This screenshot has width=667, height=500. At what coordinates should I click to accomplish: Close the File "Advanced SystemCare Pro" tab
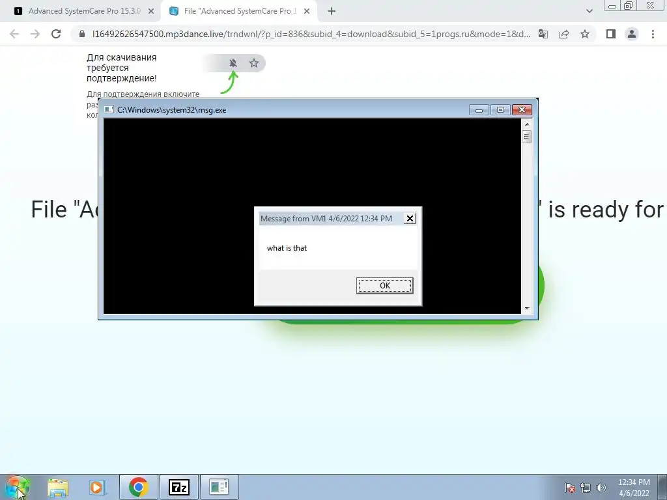pos(307,12)
